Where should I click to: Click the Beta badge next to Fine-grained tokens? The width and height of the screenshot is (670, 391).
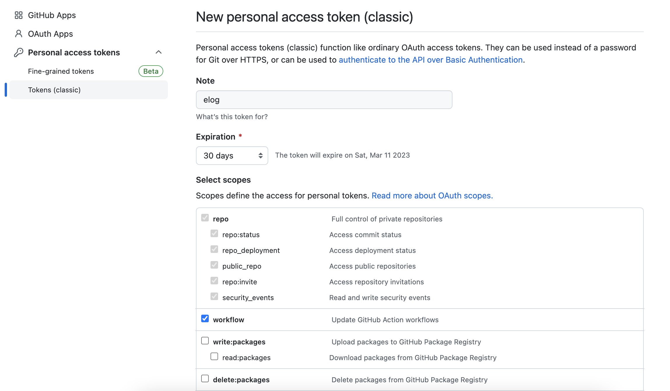point(151,71)
